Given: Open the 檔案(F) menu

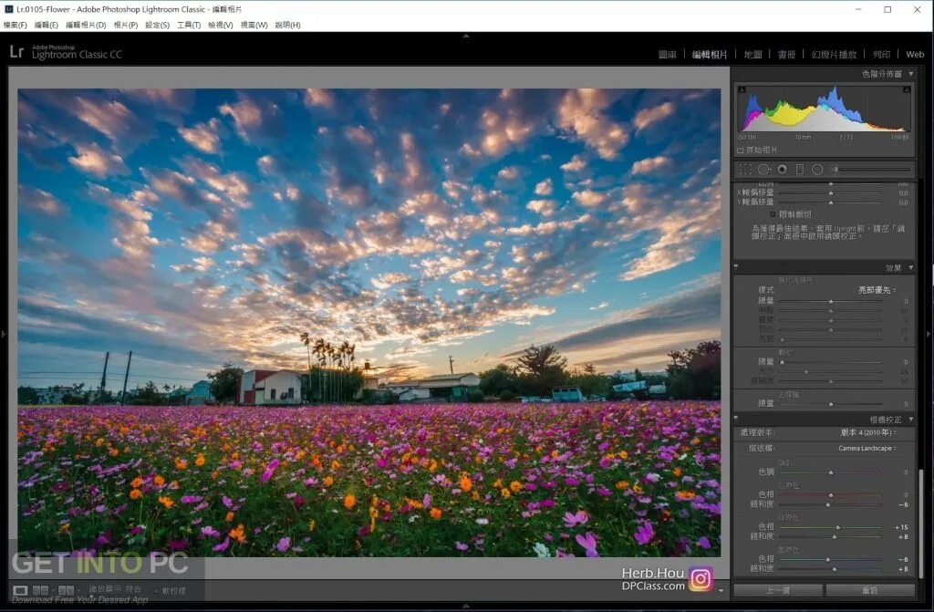Looking at the screenshot, I should coord(15,25).
